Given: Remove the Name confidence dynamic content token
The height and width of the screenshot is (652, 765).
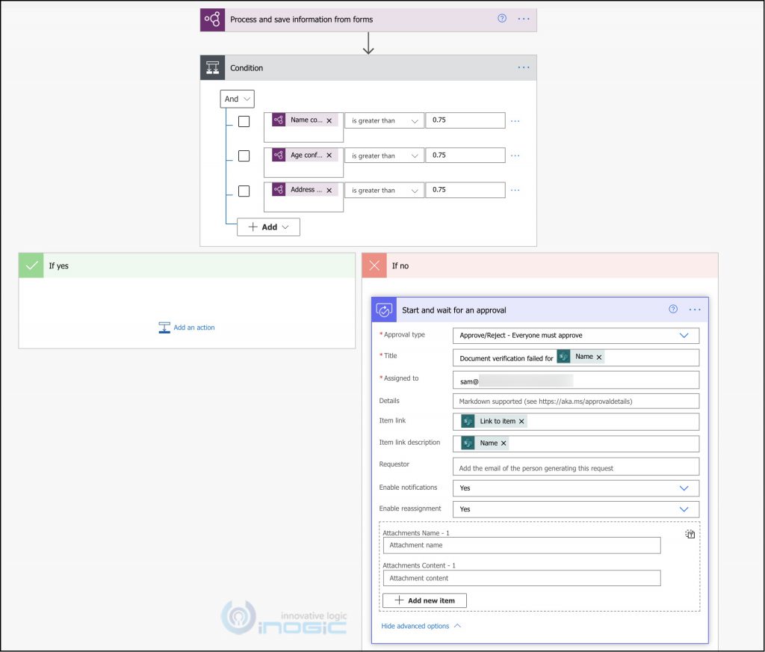Looking at the screenshot, I should click(328, 120).
